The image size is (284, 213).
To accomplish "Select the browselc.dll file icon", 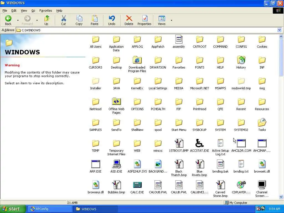I will click(262, 164).
